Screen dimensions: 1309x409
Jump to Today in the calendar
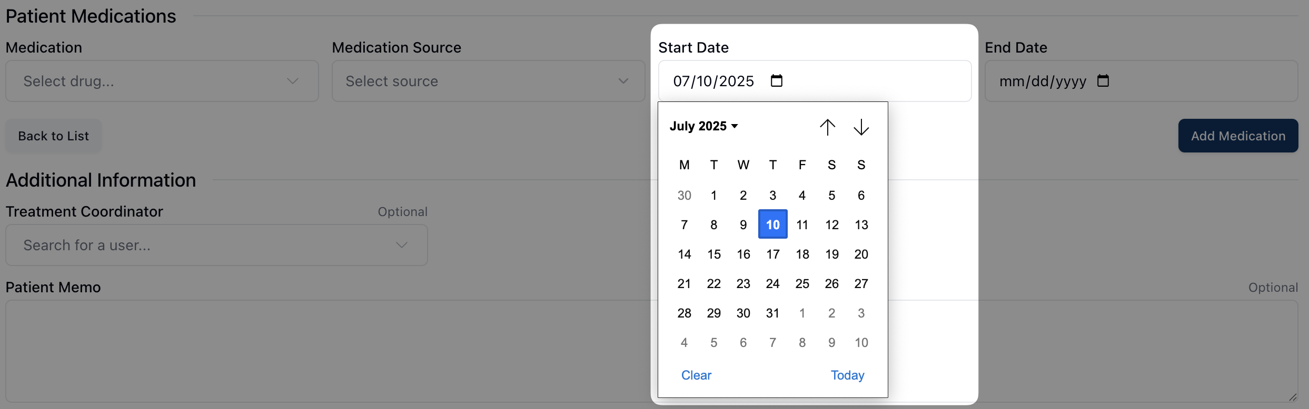(x=847, y=375)
